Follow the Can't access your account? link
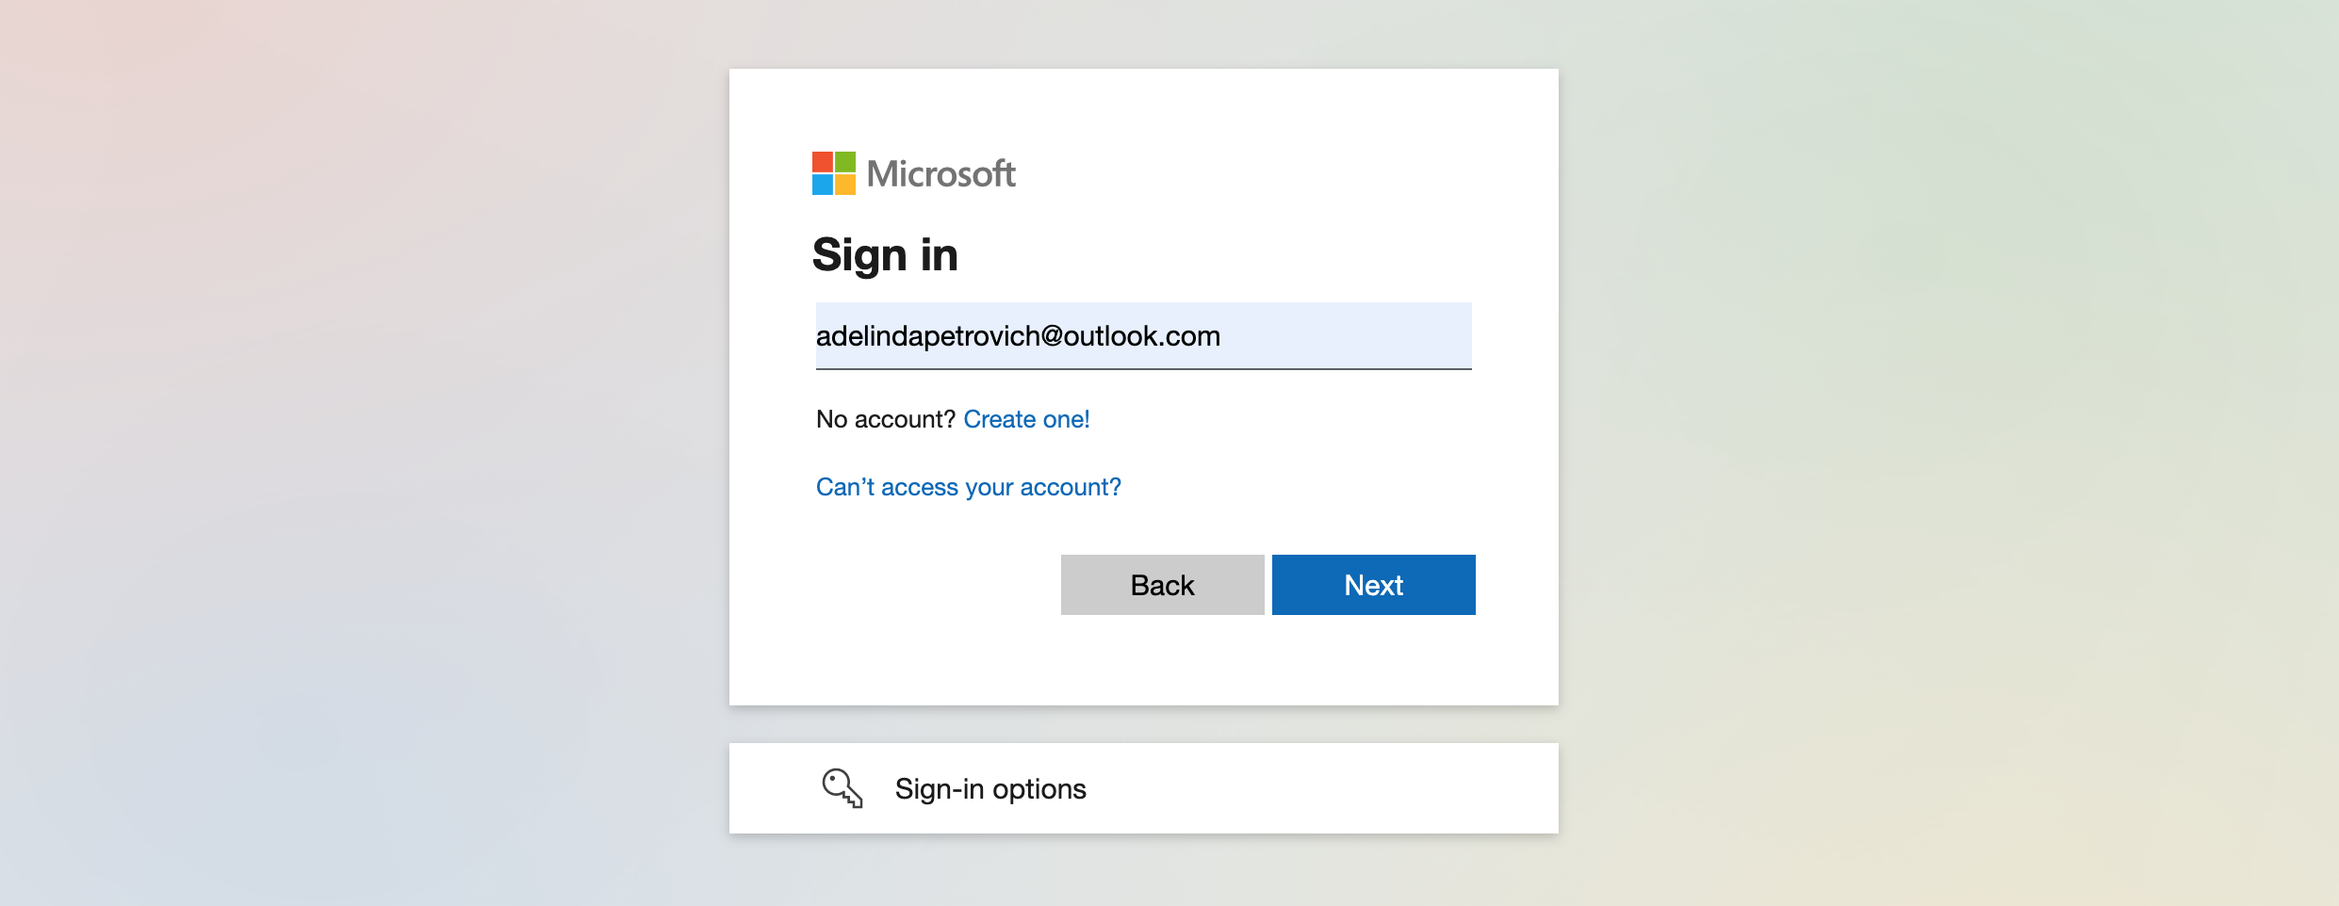Viewport: 2339px width, 906px height. tap(969, 487)
